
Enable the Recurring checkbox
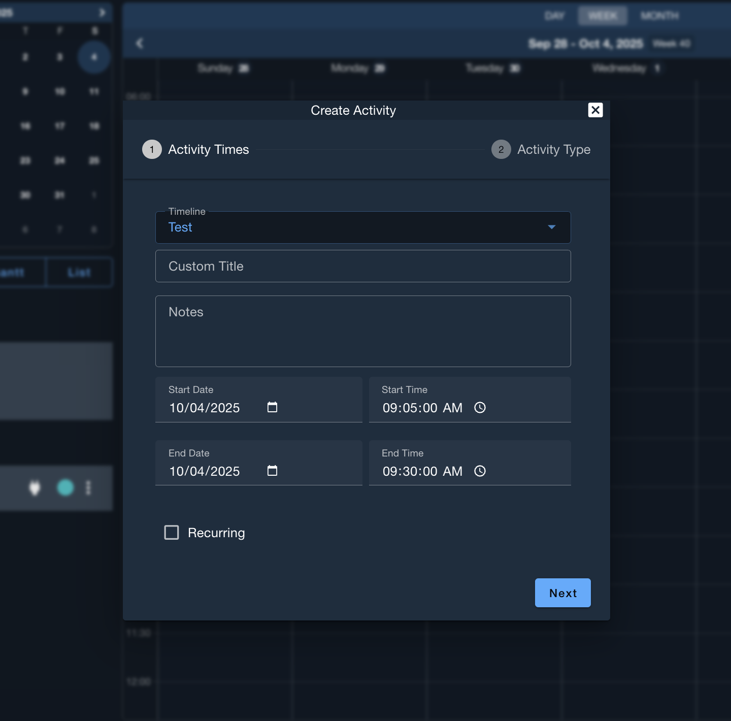pos(172,533)
